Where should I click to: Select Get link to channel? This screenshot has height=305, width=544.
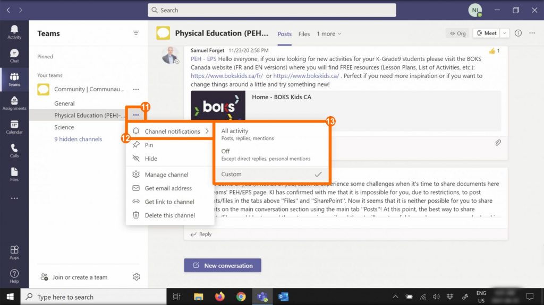coord(170,202)
